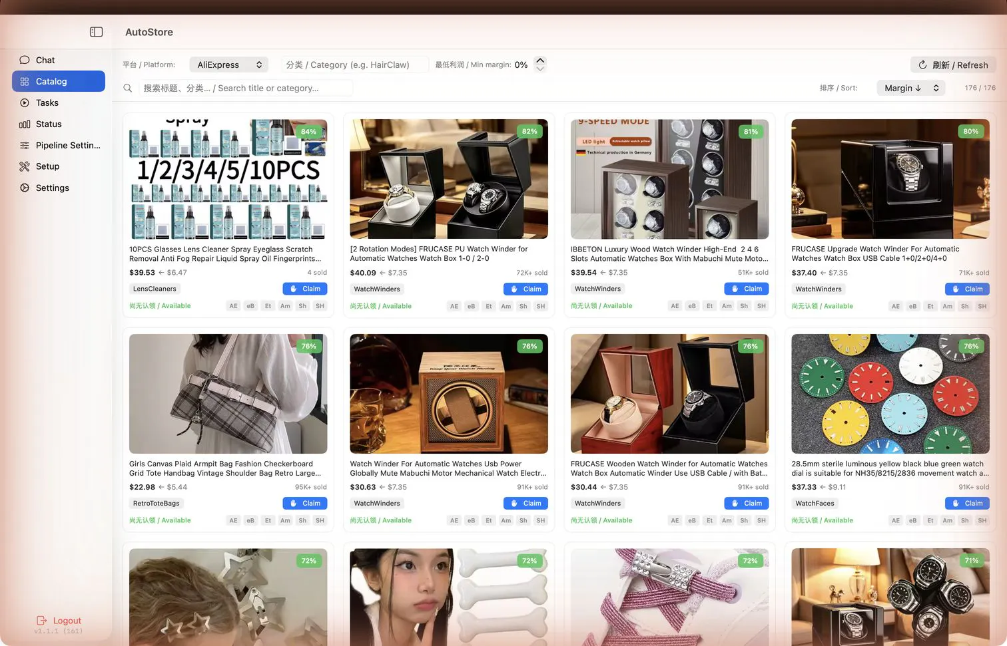Log out using the Logout icon
Screen dimensions: 1007x646
click(41, 621)
